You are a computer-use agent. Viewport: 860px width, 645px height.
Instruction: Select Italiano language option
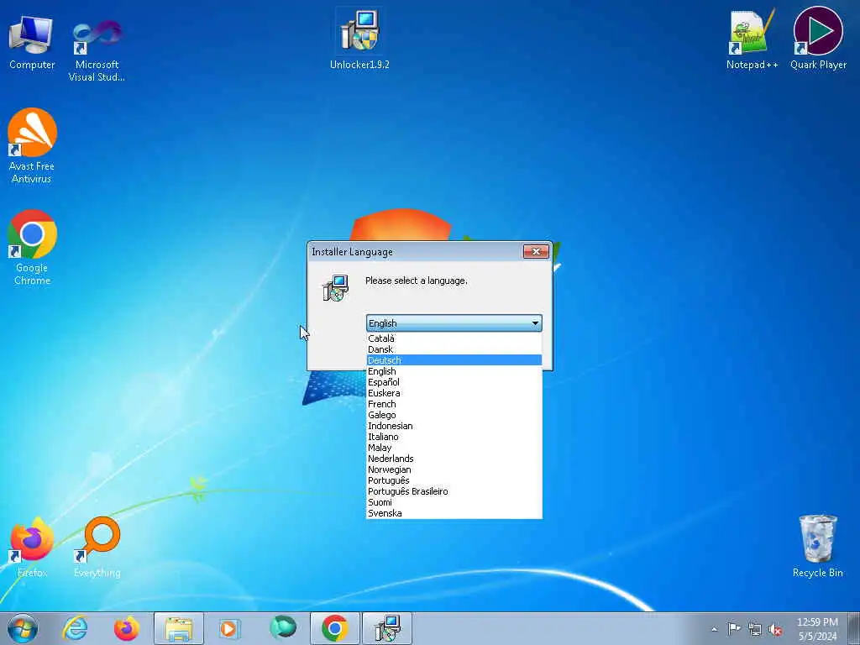(x=454, y=437)
